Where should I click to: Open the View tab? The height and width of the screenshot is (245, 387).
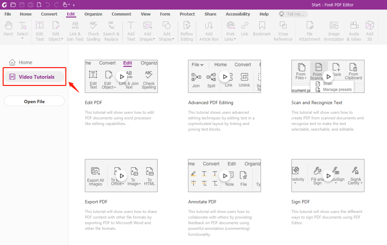[146, 14]
